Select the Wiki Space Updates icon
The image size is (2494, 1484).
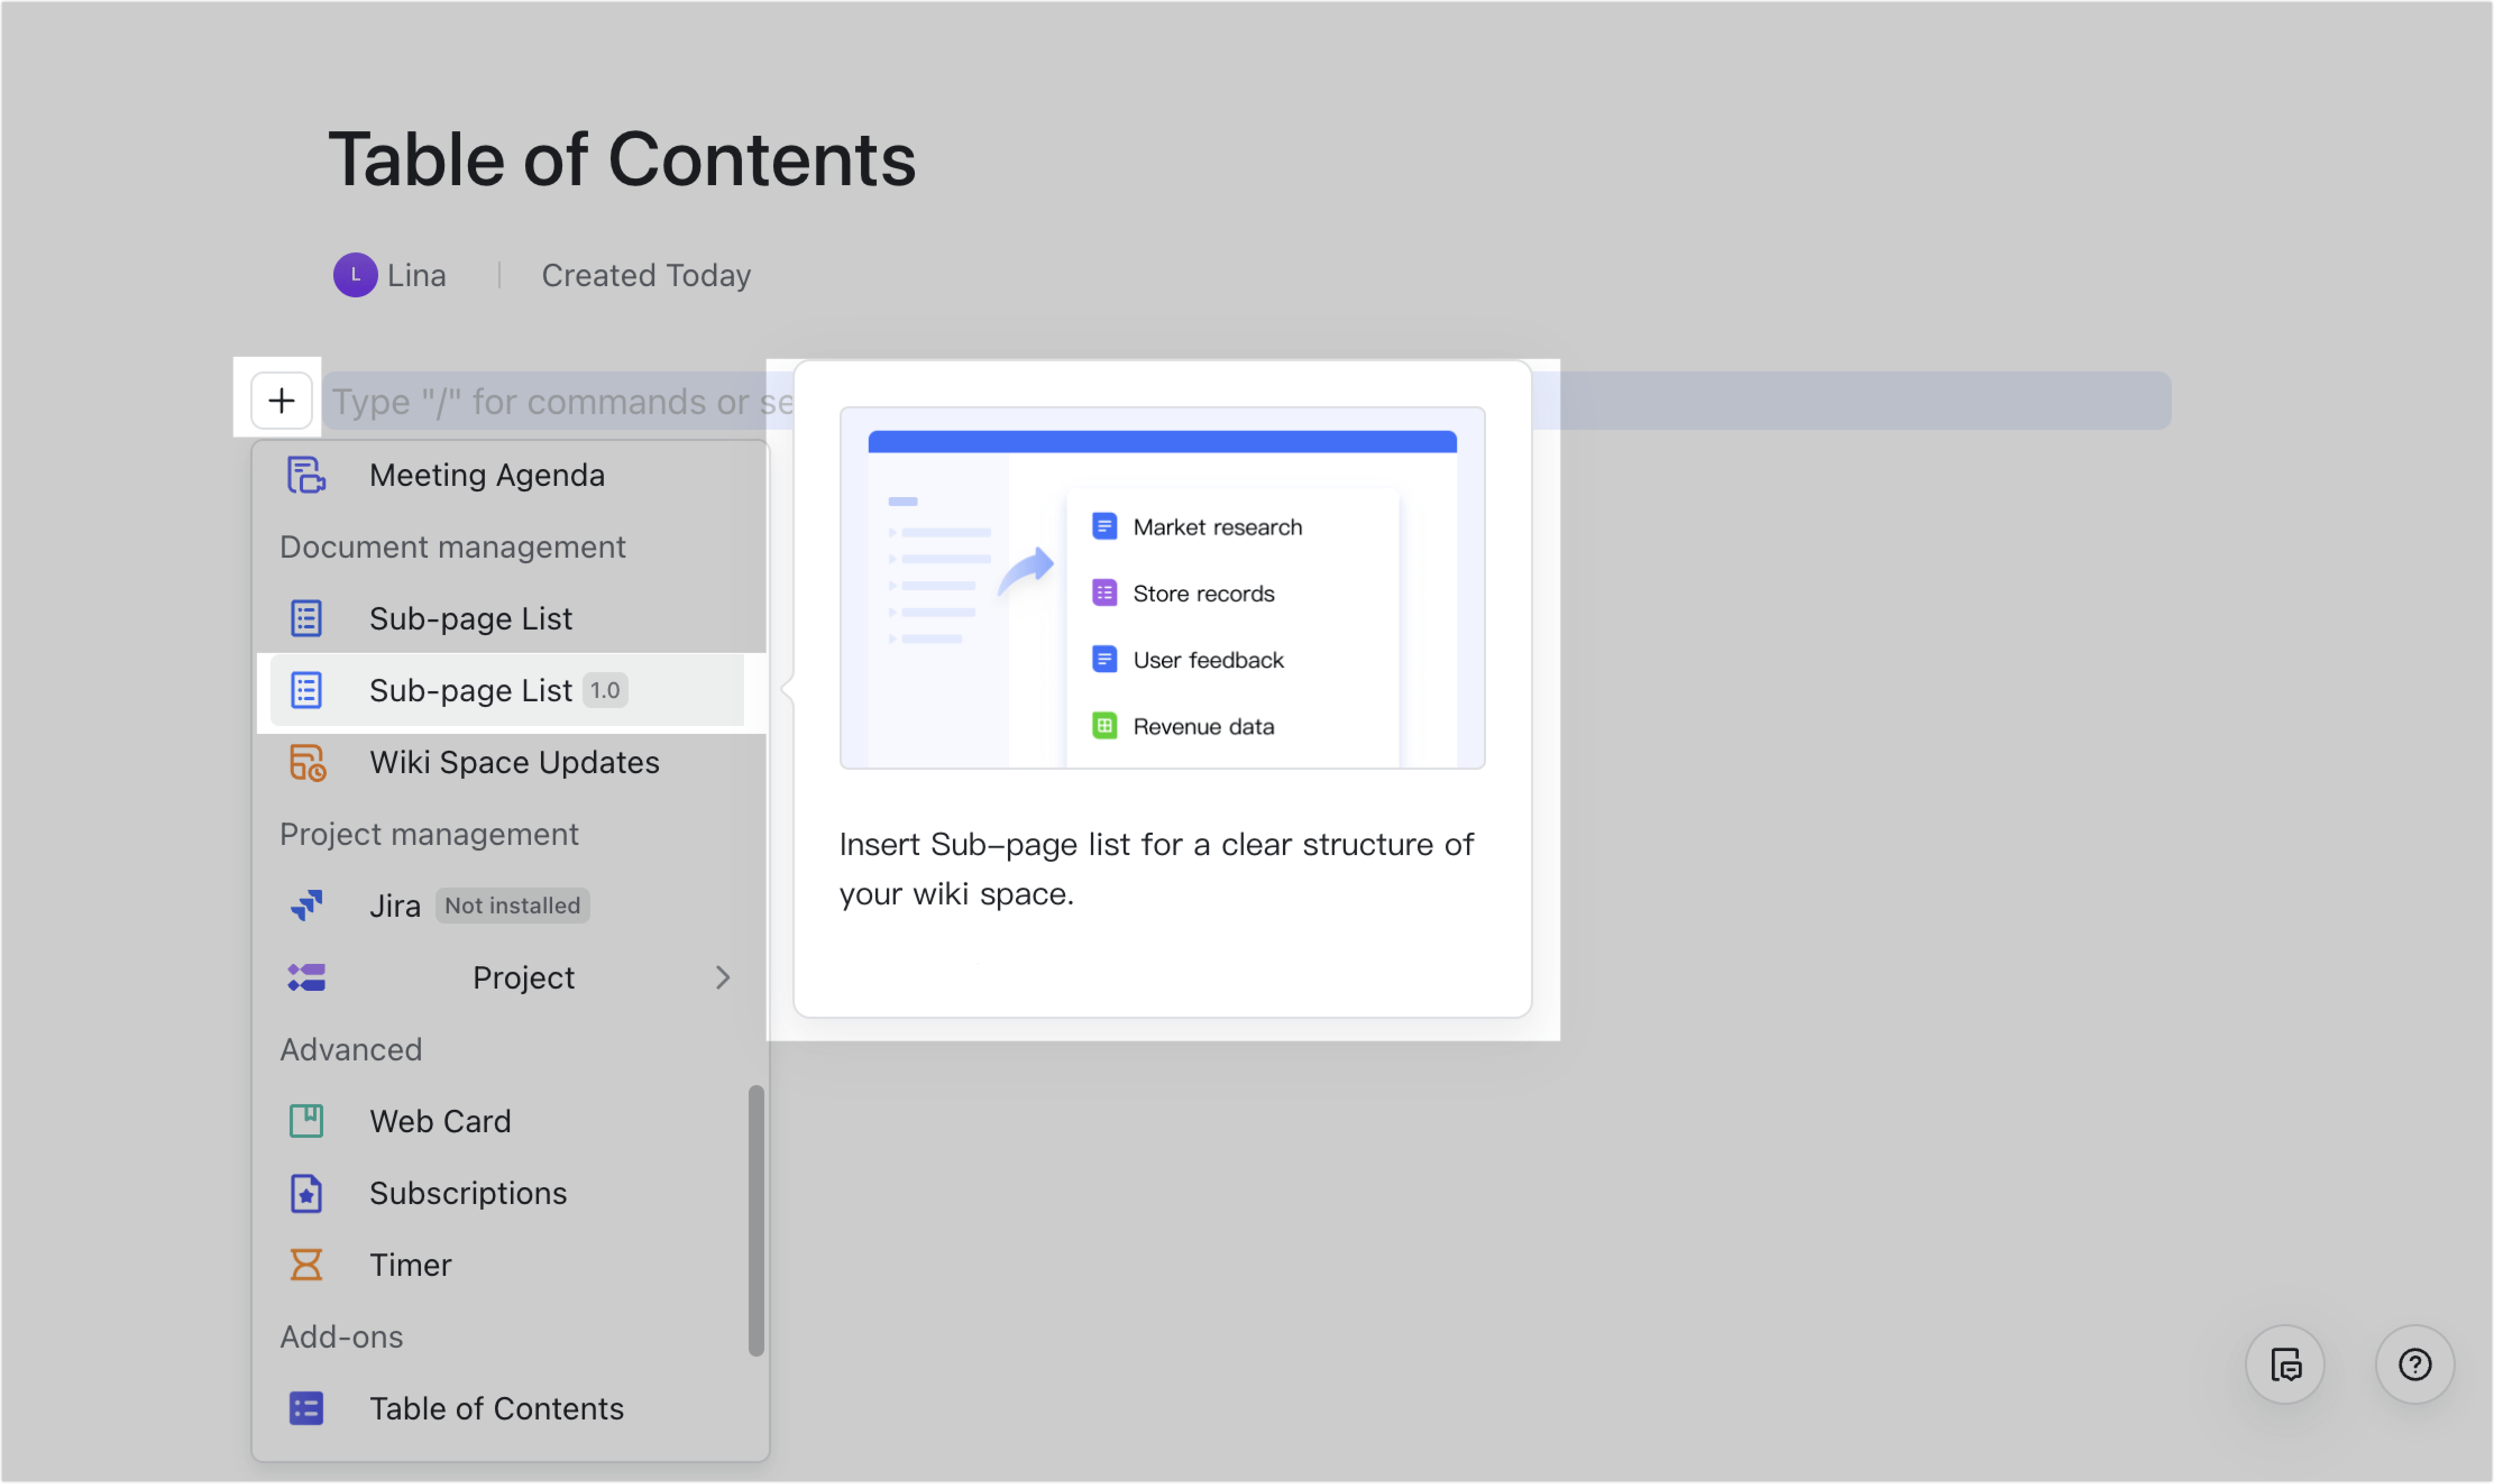pyautogui.click(x=306, y=762)
